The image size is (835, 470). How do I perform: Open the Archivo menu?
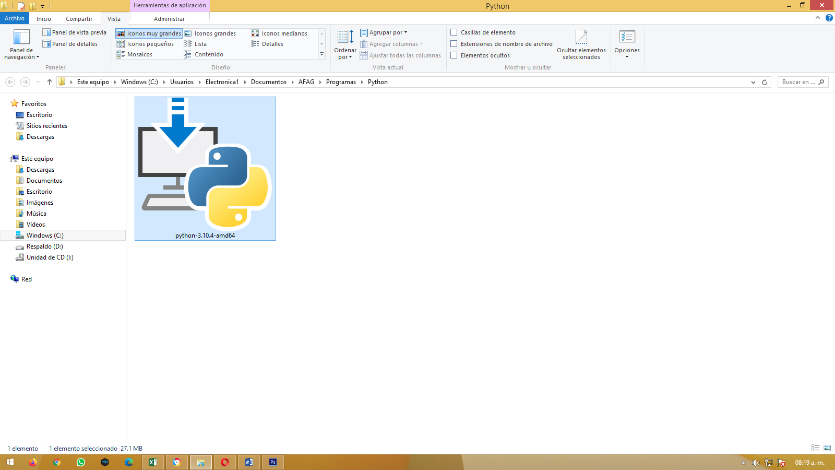[15, 18]
